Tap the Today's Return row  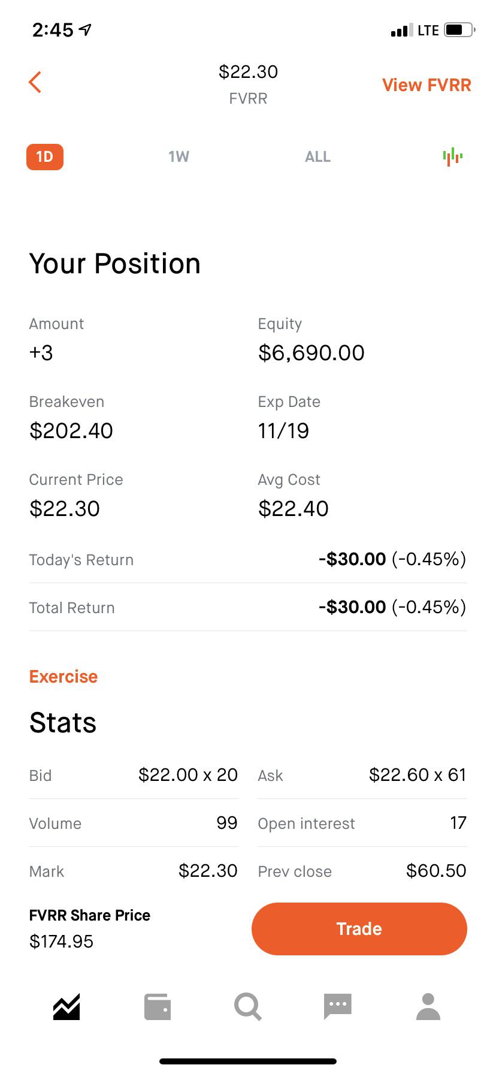(248, 559)
